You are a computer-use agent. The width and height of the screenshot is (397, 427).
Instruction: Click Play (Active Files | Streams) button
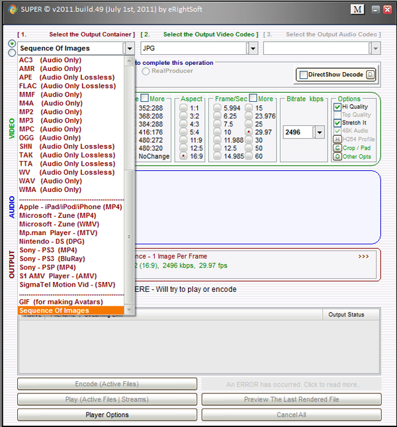coord(107,399)
